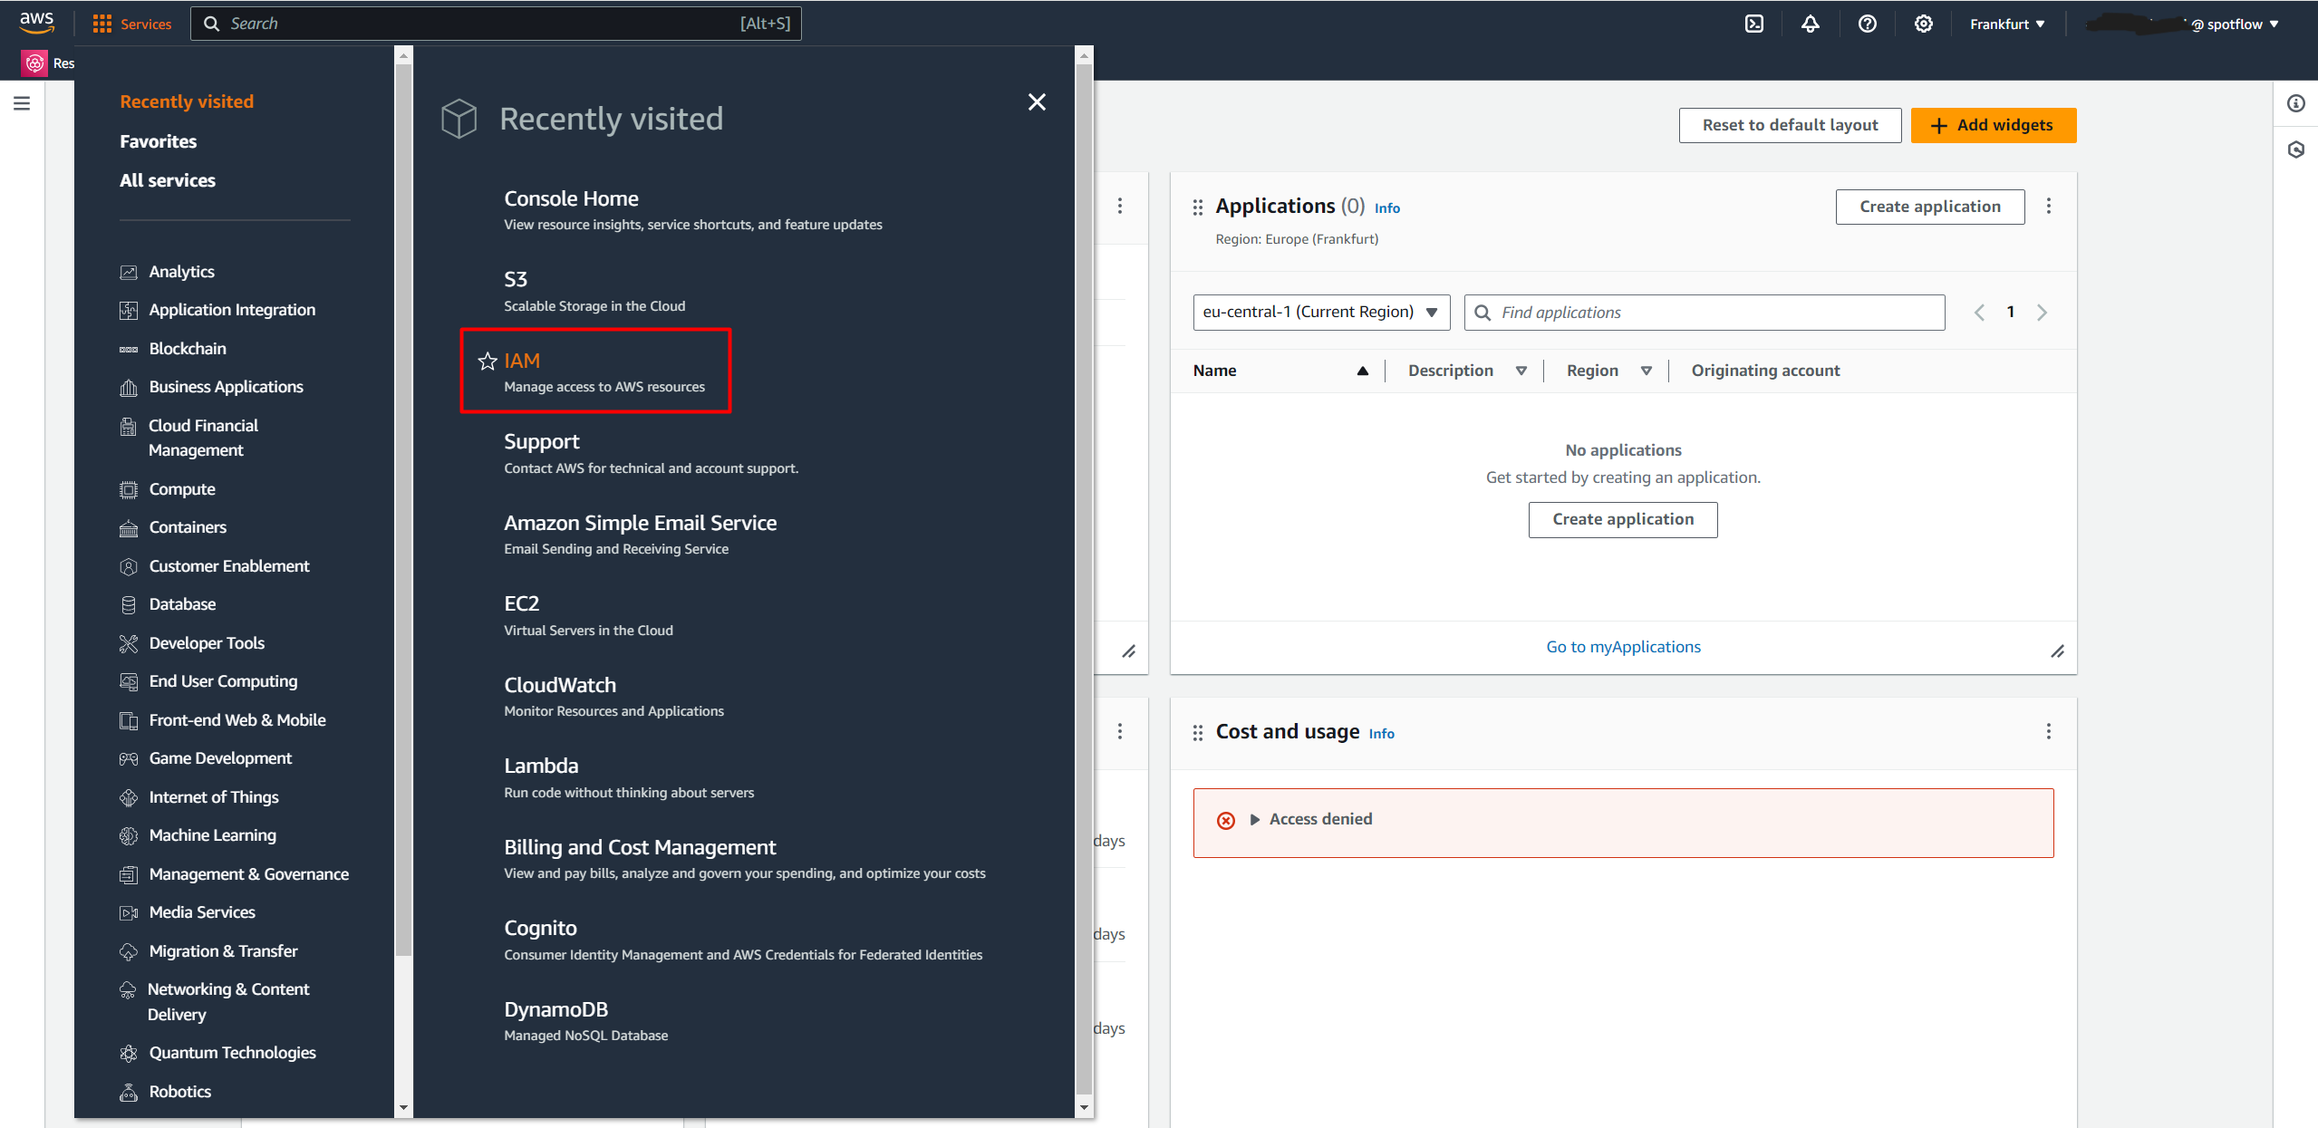Open the Applications widget kebab menu
2318x1128 pixels.
click(2048, 207)
